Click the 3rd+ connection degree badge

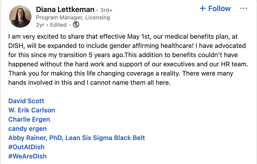pos(106,10)
